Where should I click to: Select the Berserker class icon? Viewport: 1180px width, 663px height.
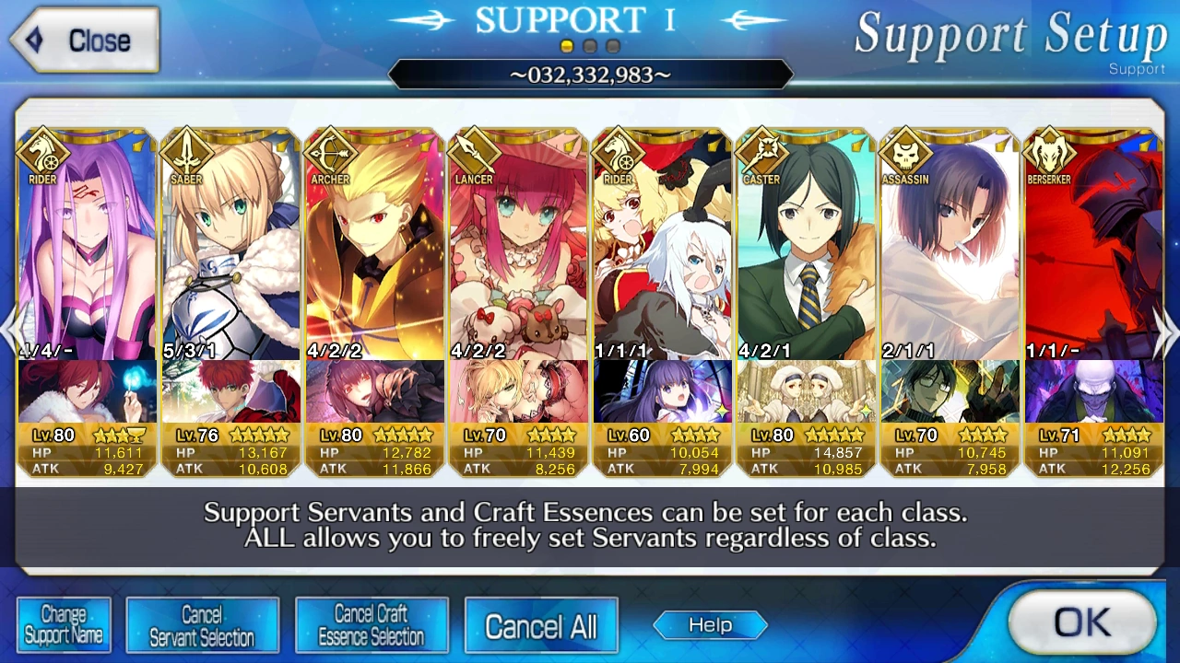click(x=1049, y=152)
